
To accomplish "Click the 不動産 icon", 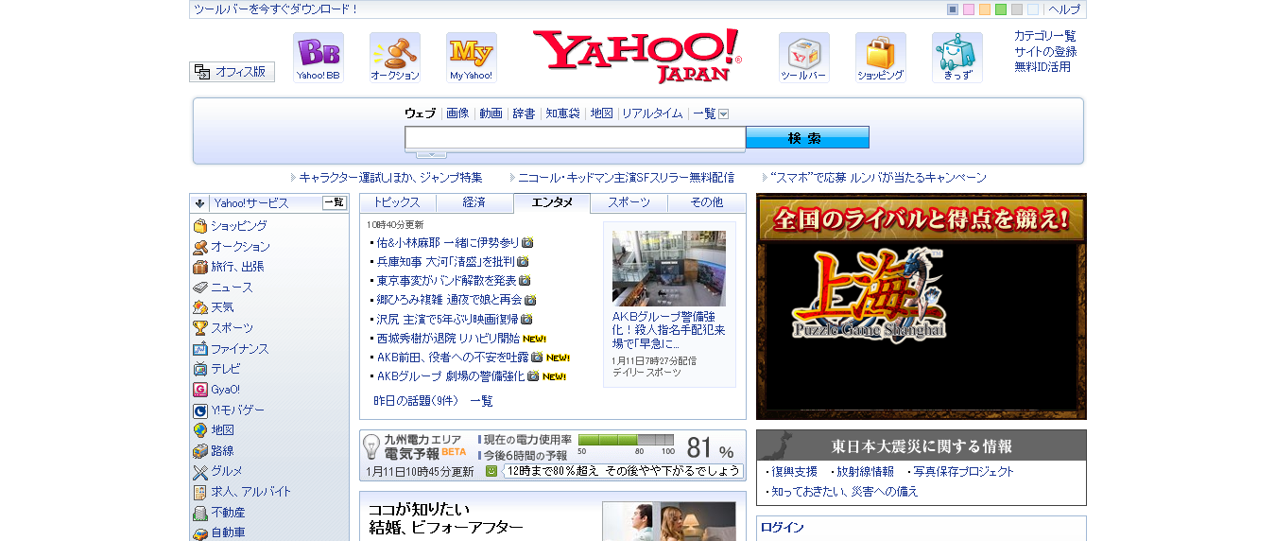I will (200, 513).
